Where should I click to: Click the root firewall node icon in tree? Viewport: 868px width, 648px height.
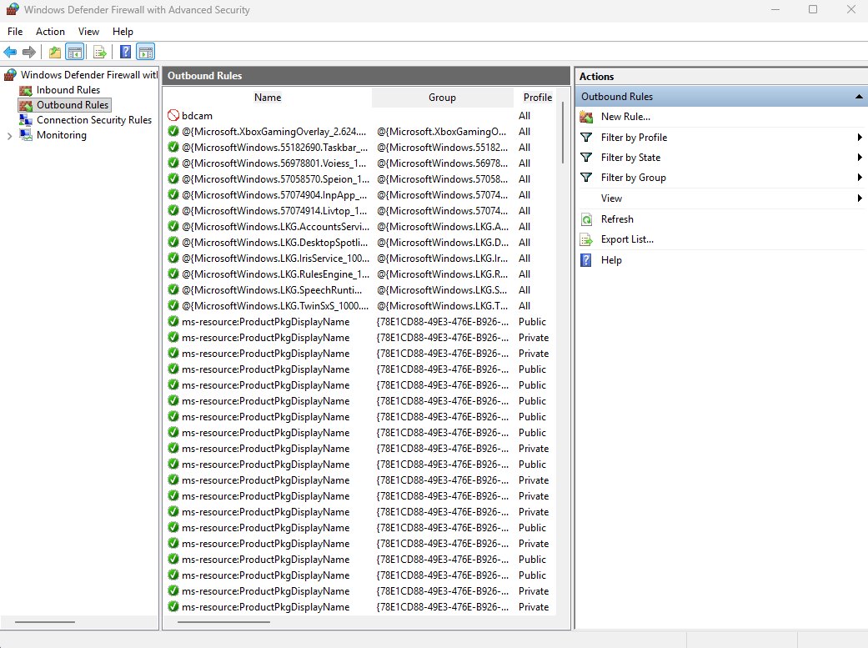coord(10,75)
